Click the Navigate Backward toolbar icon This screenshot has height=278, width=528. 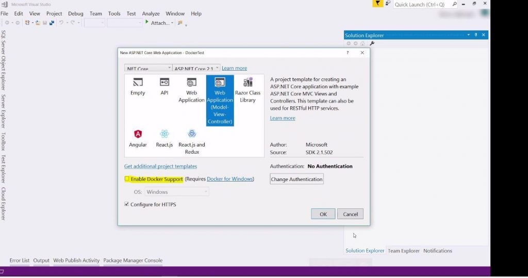tap(7, 23)
